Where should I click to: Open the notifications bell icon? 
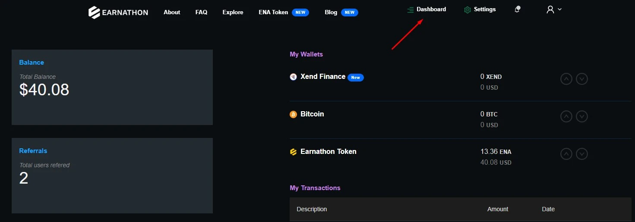point(517,9)
